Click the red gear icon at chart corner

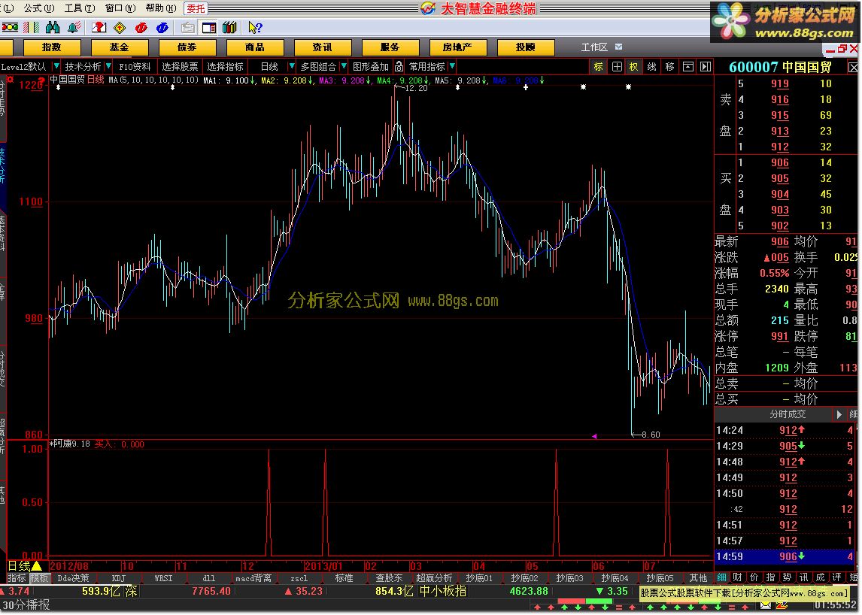10,80
